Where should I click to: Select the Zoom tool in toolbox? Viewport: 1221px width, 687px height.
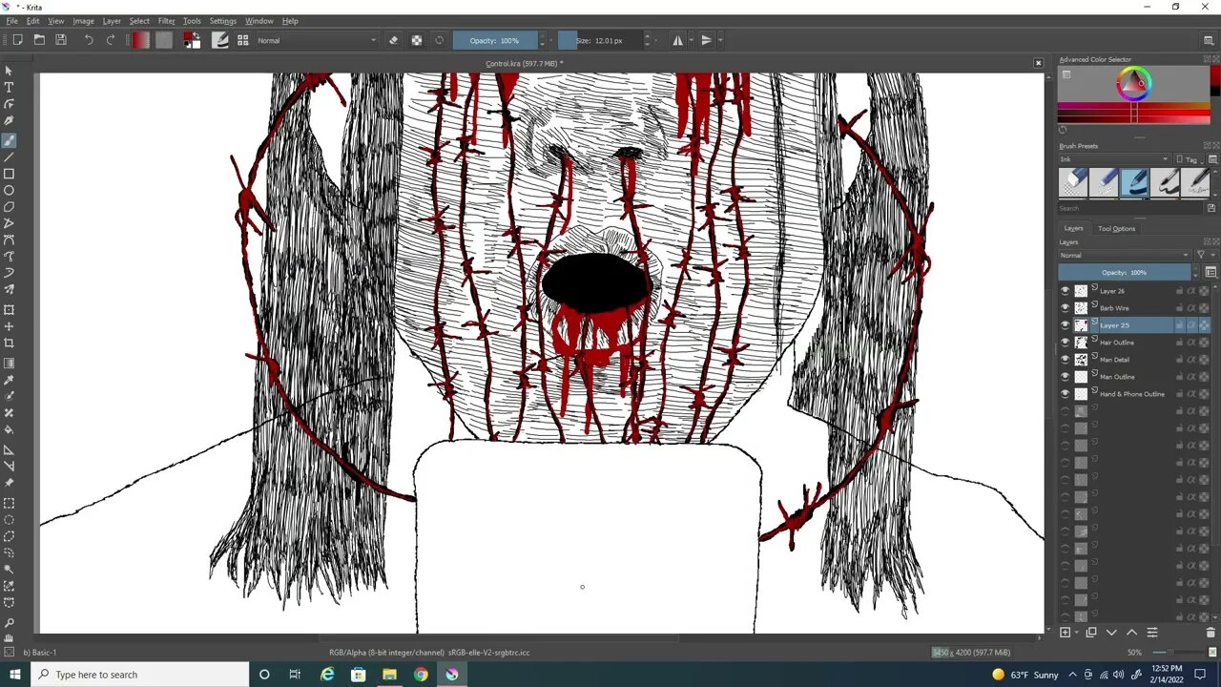pyautogui.click(x=9, y=622)
